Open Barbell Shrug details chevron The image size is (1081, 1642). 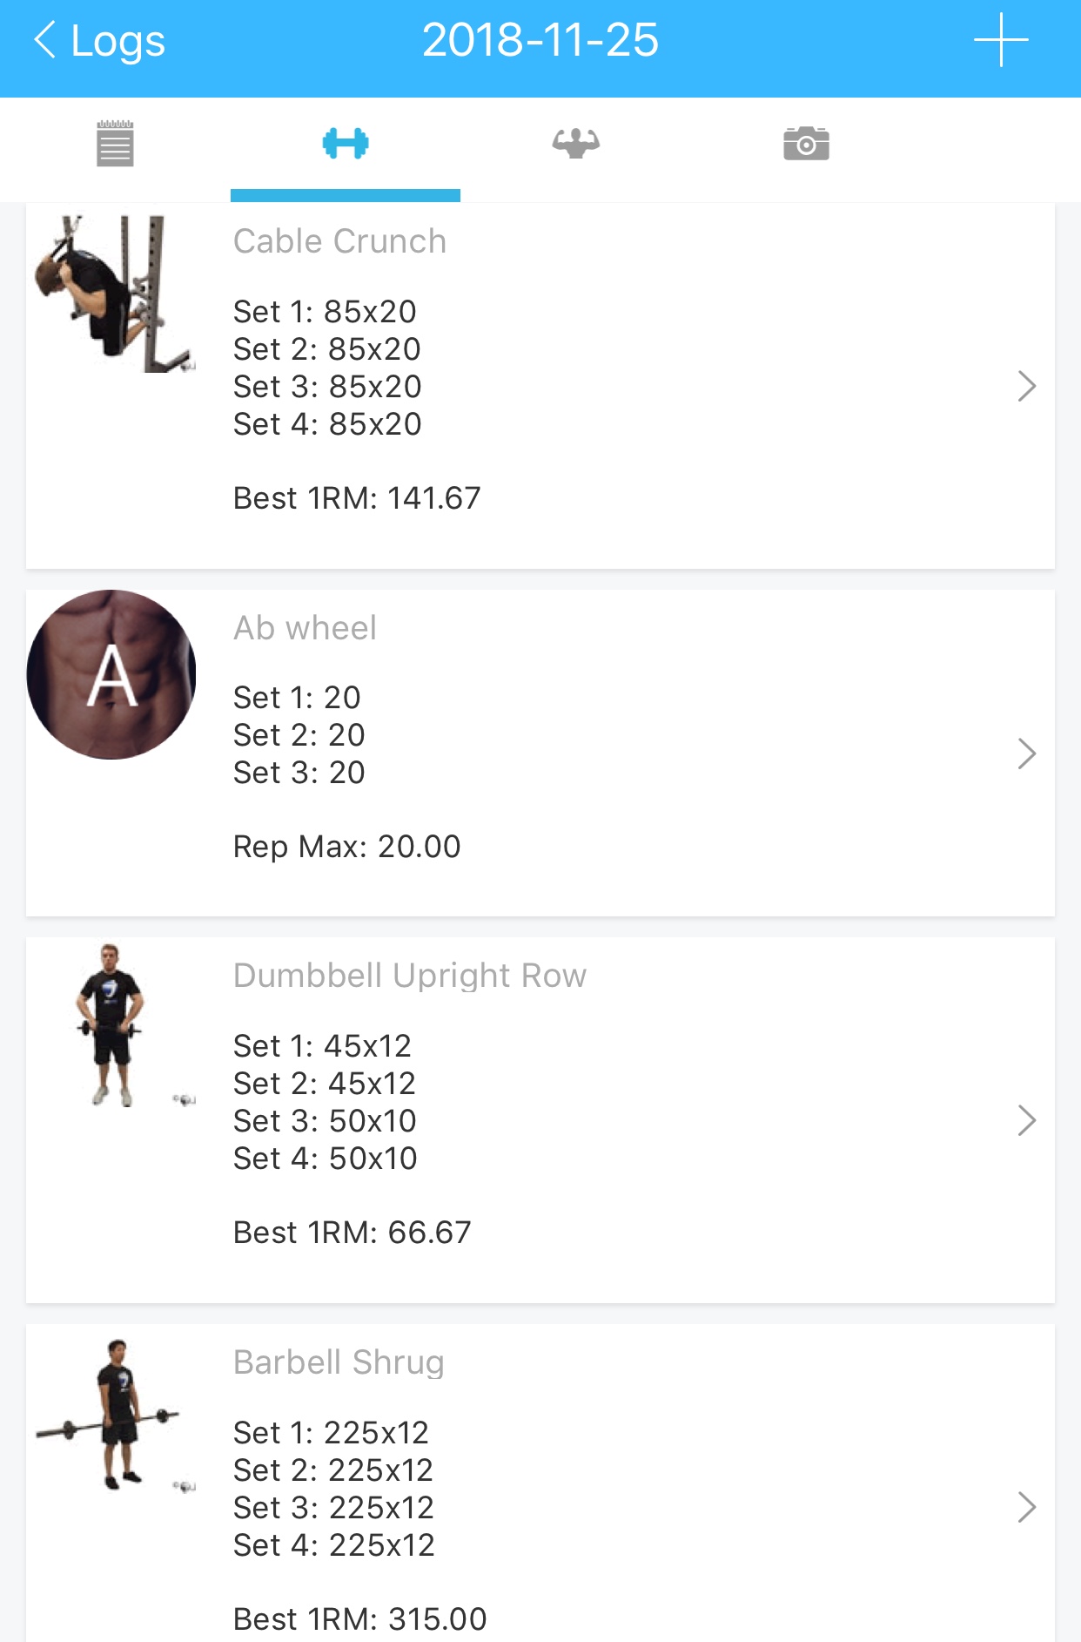pyautogui.click(x=1026, y=1507)
